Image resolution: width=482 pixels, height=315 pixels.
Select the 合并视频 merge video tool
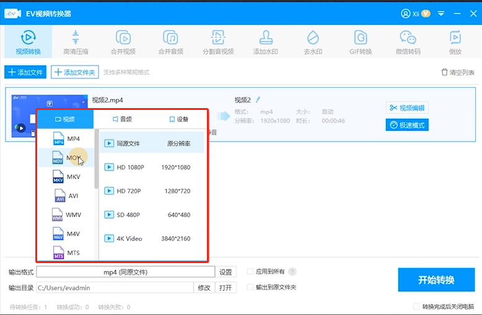(123, 42)
